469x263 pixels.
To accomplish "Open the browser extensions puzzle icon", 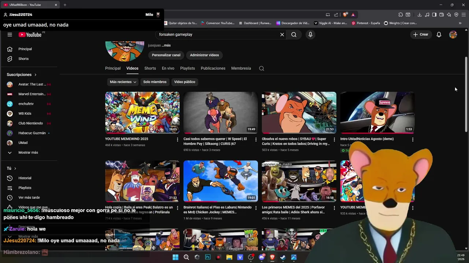I will point(400,15).
